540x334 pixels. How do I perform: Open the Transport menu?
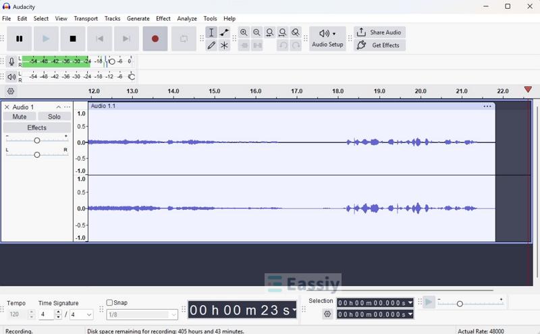pos(86,19)
